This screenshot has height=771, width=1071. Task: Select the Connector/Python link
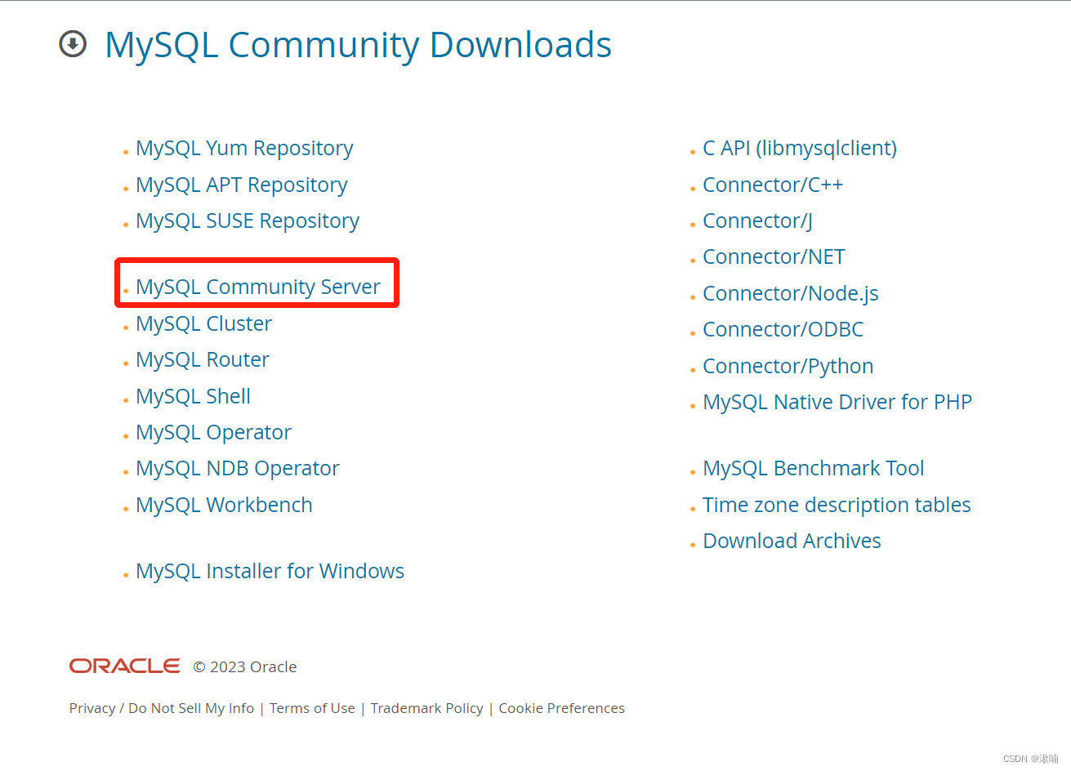788,366
